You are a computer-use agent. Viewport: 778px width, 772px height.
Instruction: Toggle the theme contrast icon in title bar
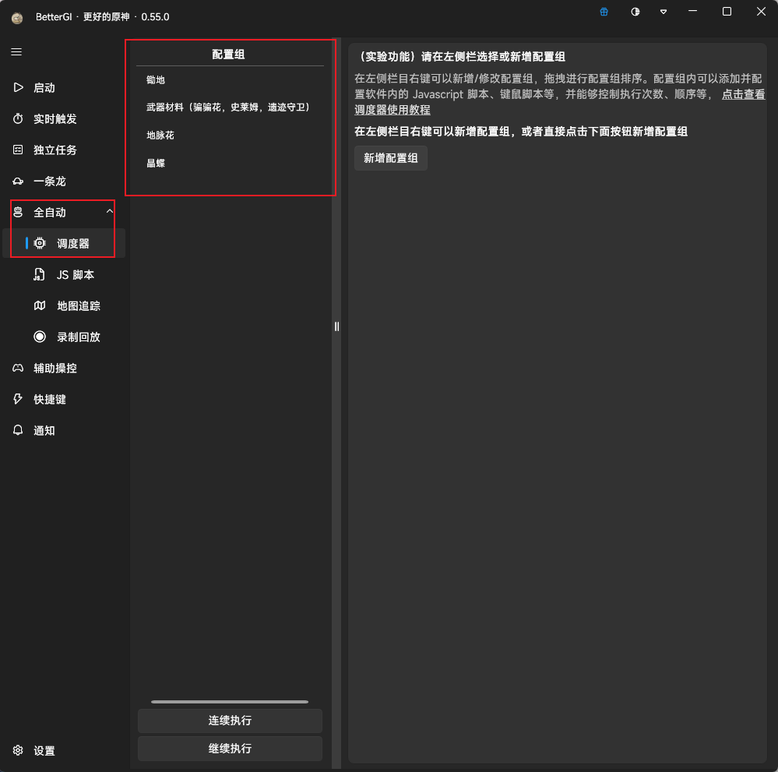tap(635, 12)
